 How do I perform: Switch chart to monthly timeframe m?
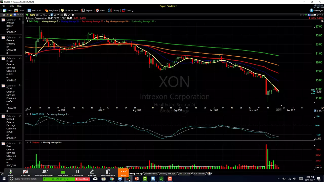[41, 15]
